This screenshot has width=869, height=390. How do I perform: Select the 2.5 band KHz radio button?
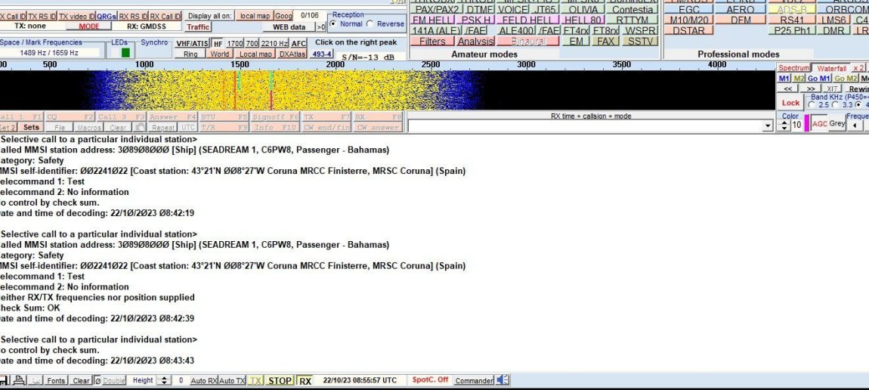pyautogui.click(x=812, y=105)
